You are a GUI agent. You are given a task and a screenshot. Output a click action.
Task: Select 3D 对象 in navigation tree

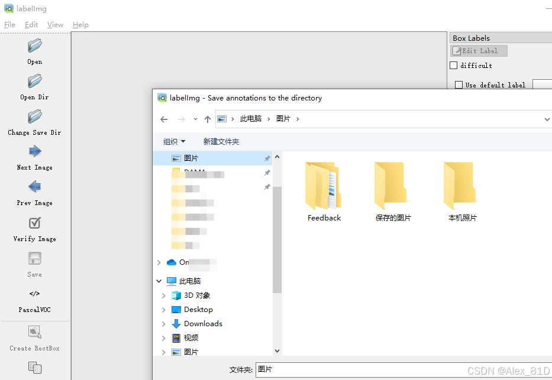click(197, 295)
